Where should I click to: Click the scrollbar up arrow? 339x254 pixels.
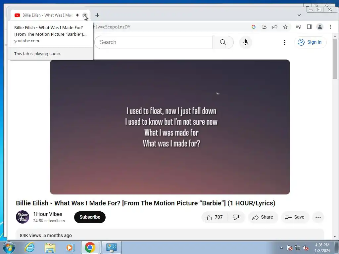coord(335,36)
